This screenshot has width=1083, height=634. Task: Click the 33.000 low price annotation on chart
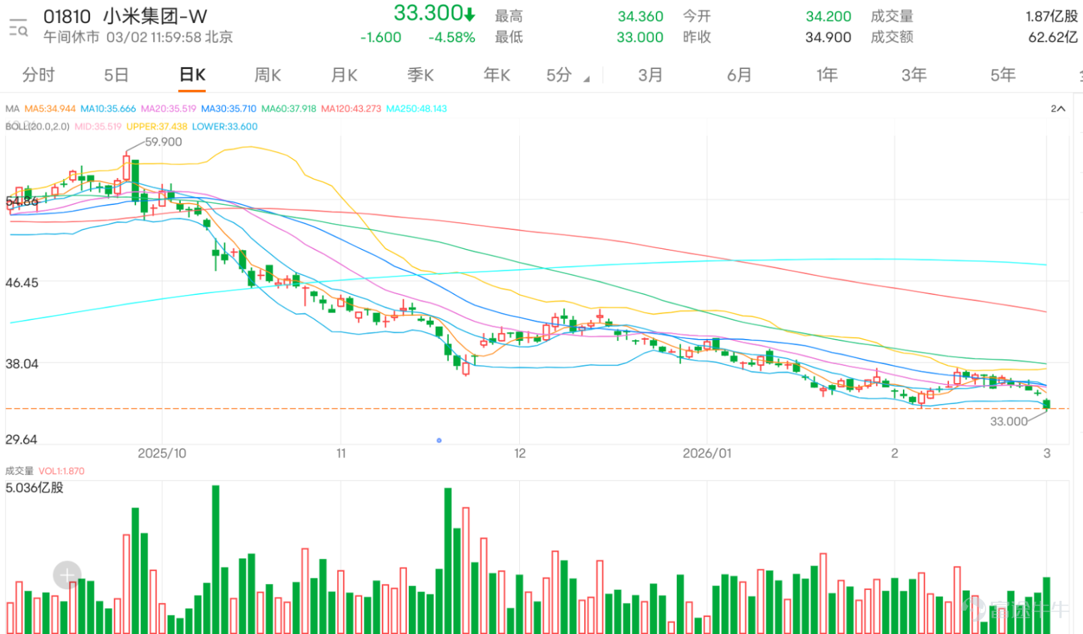pos(1009,422)
